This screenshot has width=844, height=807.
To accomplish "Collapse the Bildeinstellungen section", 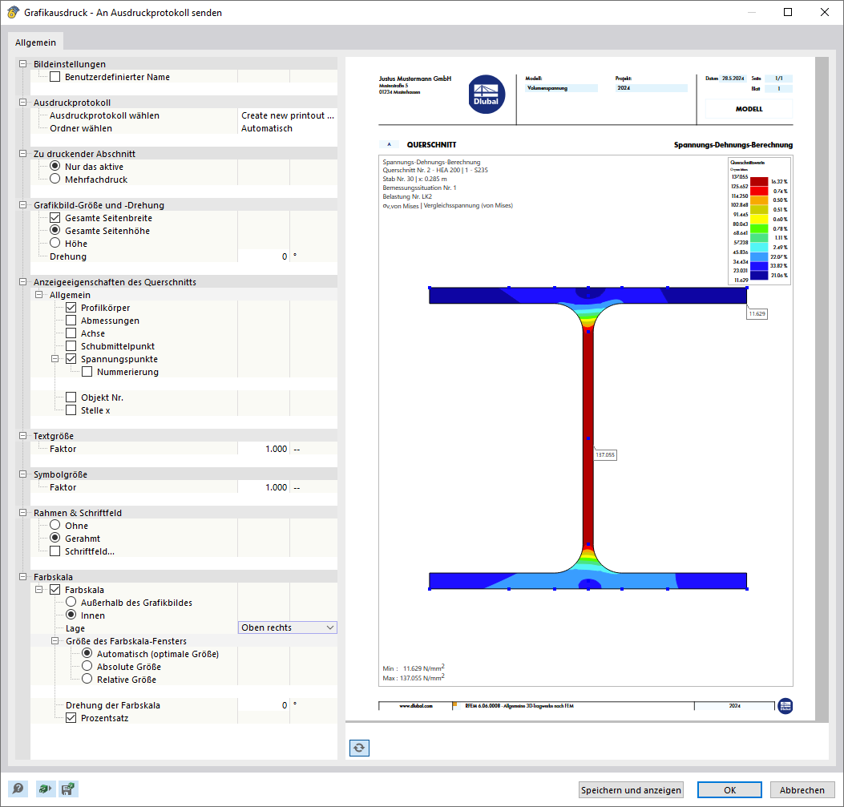I will 22,63.
